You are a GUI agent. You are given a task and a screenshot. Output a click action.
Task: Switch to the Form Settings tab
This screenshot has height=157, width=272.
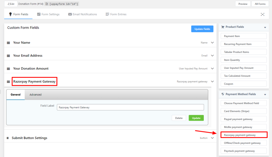pyautogui.click(x=48, y=14)
